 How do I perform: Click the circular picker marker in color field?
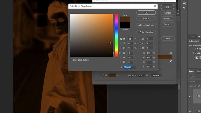(x=110, y=43)
